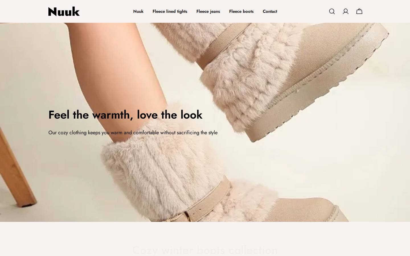Click 'Feel the warmth, love the look' heading
Viewport: 410px width, 256px height.
(125, 115)
